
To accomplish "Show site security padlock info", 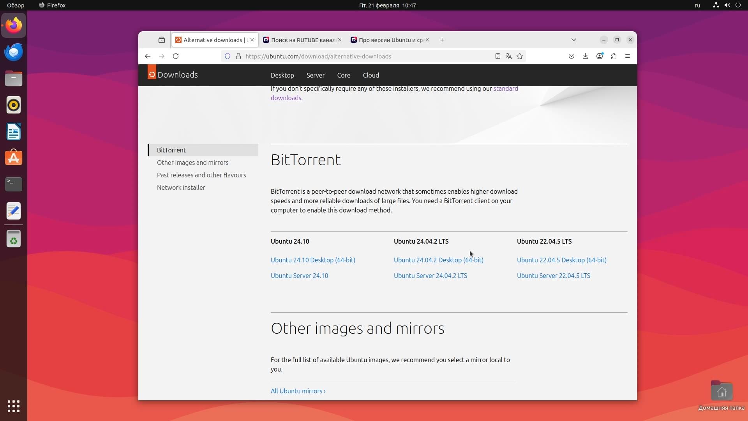I will click(x=238, y=56).
